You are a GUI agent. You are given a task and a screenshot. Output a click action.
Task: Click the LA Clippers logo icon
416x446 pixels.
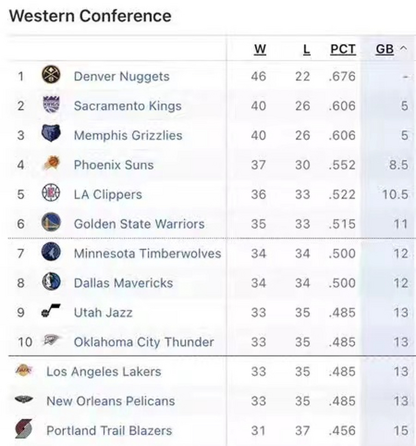pyautogui.click(x=51, y=193)
